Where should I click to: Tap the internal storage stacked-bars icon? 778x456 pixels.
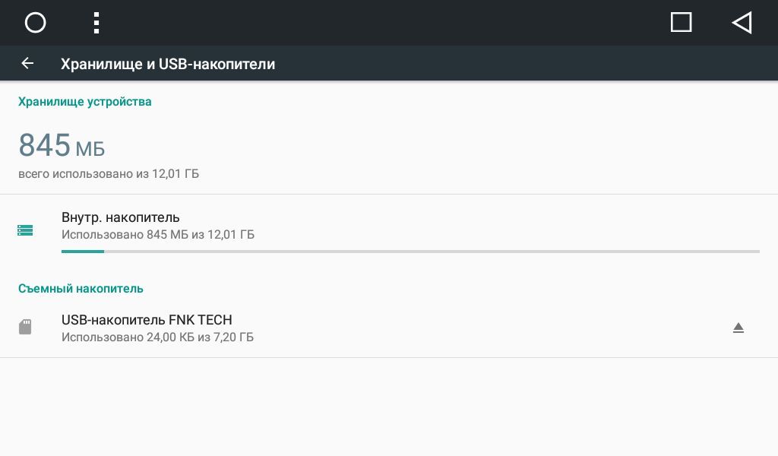pos(25,230)
